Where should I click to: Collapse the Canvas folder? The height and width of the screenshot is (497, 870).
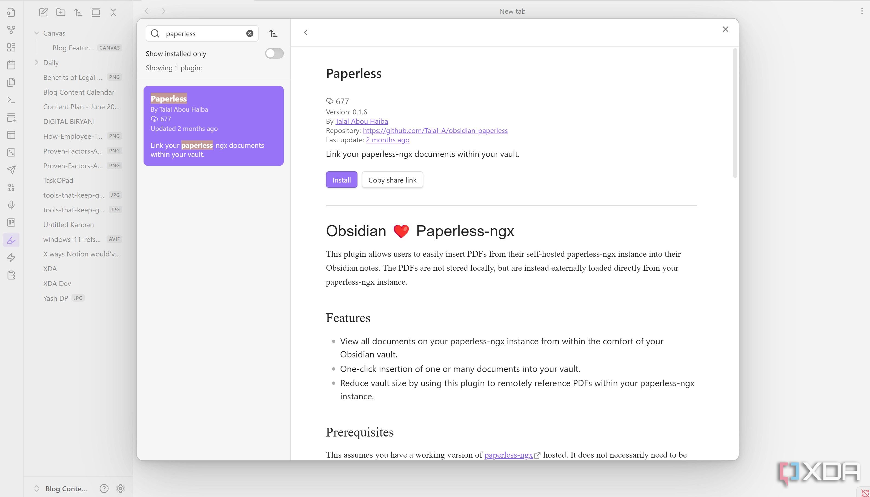pyautogui.click(x=36, y=33)
